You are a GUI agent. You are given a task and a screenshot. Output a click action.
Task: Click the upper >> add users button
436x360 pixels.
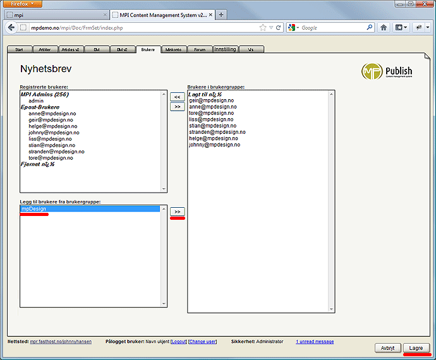(x=178, y=107)
